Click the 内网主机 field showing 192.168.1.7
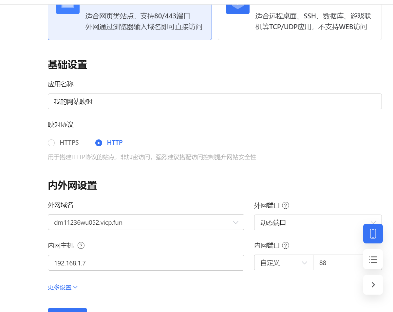 point(146,263)
